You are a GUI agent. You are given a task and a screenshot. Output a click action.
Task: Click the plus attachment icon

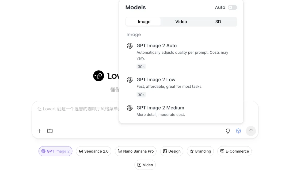tap(39, 131)
